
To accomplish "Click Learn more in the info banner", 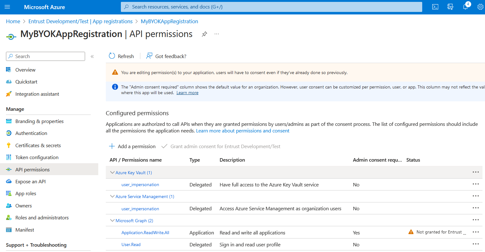I will tap(187, 93).
